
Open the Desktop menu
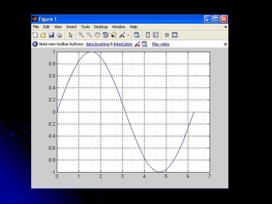101,27
